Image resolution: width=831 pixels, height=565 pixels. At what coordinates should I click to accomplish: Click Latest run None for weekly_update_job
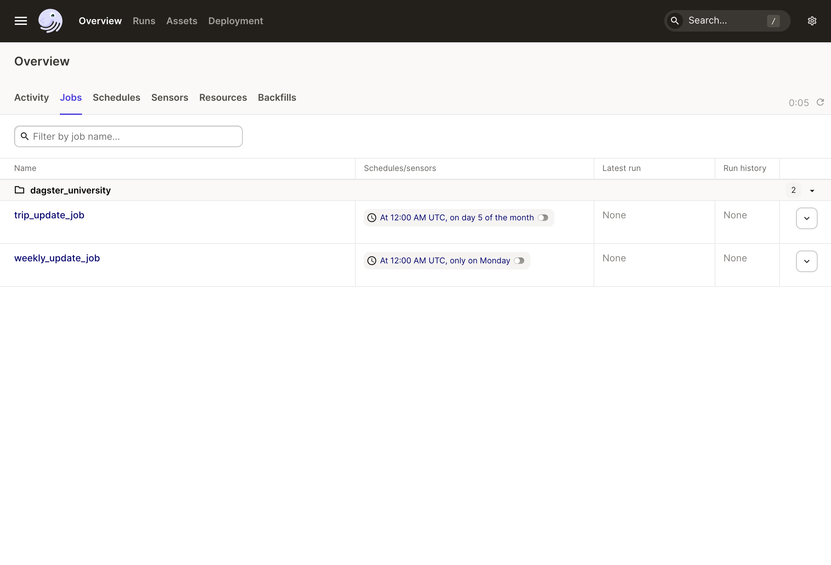pos(614,258)
